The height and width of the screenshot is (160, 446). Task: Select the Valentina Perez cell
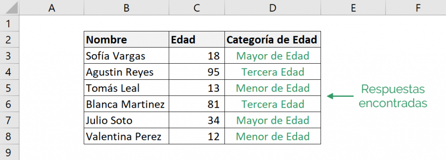tap(126, 136)
